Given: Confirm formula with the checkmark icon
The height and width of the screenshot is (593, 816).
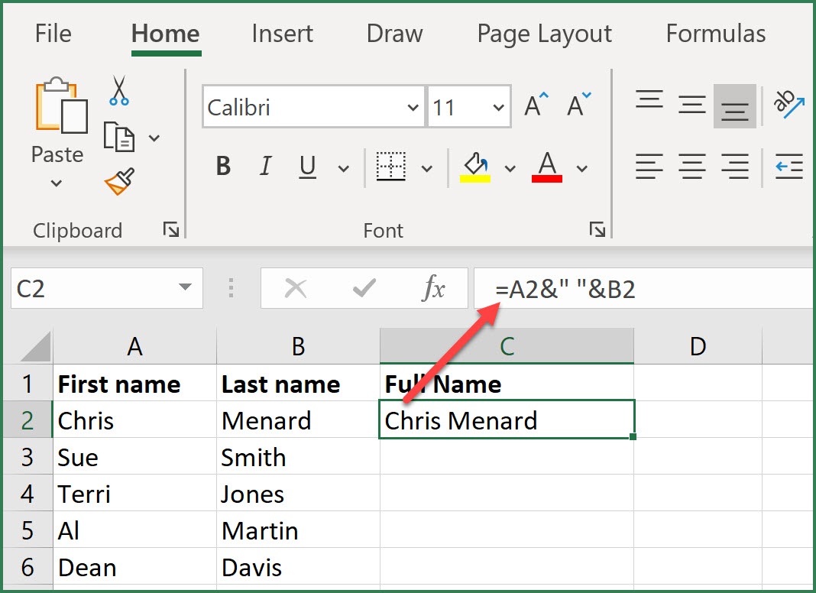Looking at the screenshot, I should [x=364, y=288].
